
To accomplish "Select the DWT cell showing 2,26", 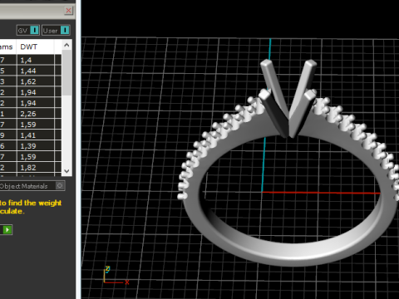I will (x=36, y=114).
